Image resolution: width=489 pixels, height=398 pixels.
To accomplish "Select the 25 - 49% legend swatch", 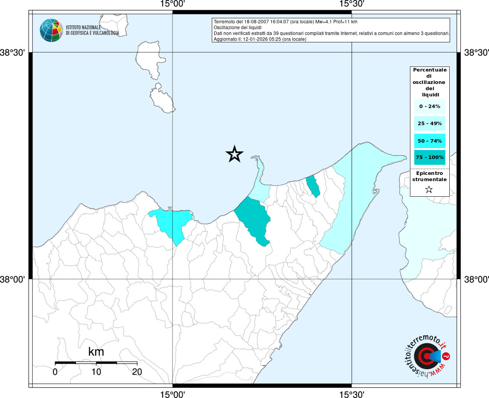I will click(429, 123).
